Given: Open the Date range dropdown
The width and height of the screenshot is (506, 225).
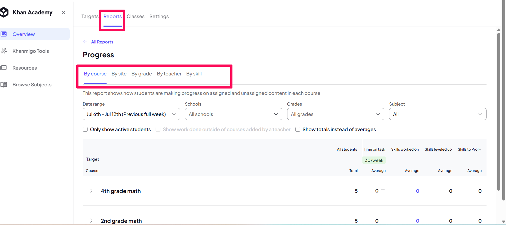Looking at the screenshot, I should click(x=131, y=114).
